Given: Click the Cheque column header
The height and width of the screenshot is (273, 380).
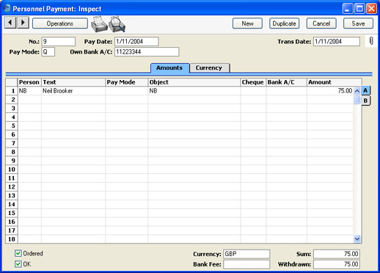Looking at the screenshot, I should click(253, 82).
